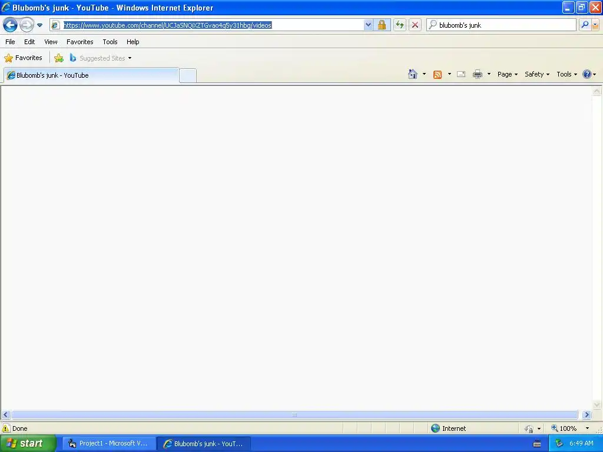Screen dimensions: 603x452
Task: Click the system tray safely remove icon
Action: coord(559,444)
